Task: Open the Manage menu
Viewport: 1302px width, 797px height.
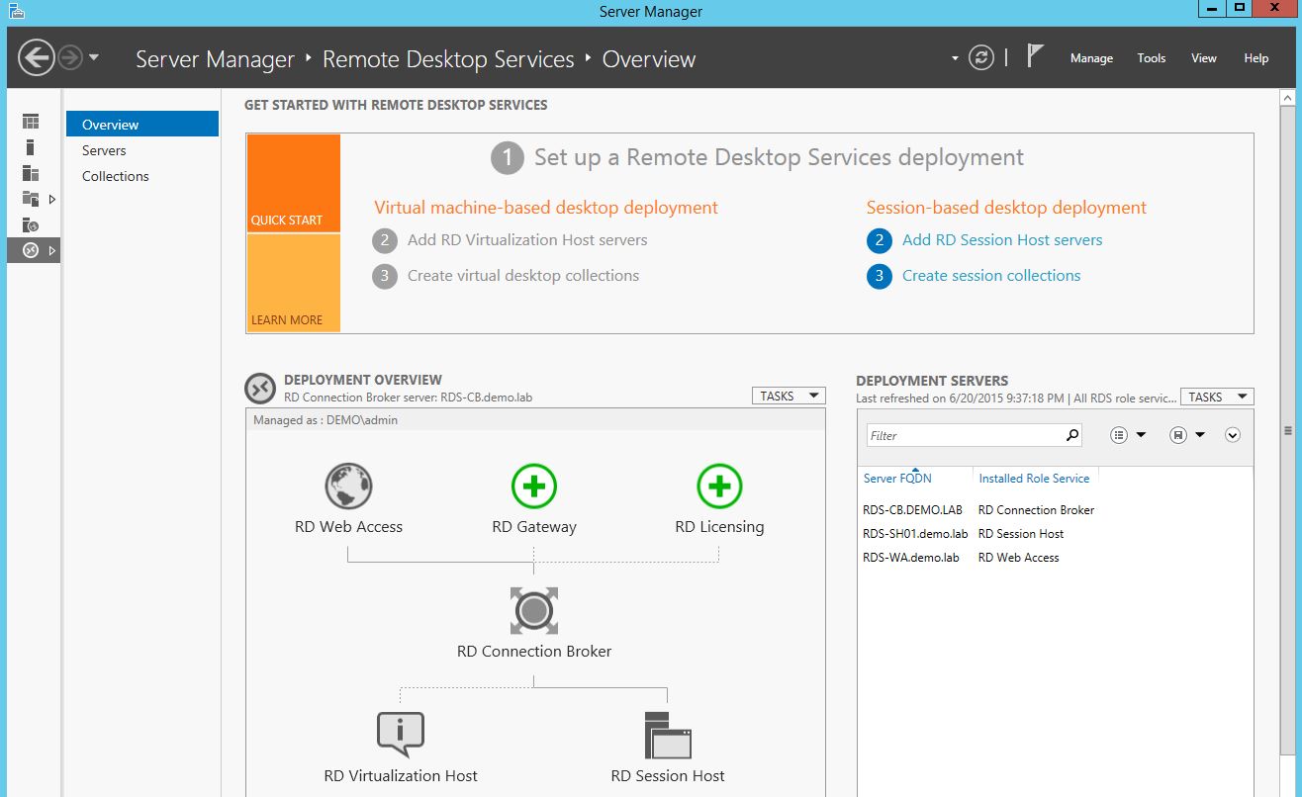Action: point(1091,58)
